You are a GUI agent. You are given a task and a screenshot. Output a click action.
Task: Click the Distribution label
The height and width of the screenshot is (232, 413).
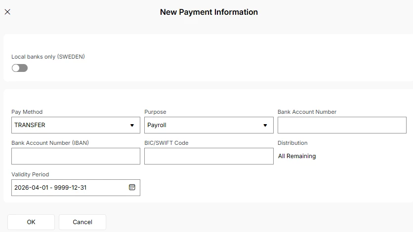(x=292, y=143)
